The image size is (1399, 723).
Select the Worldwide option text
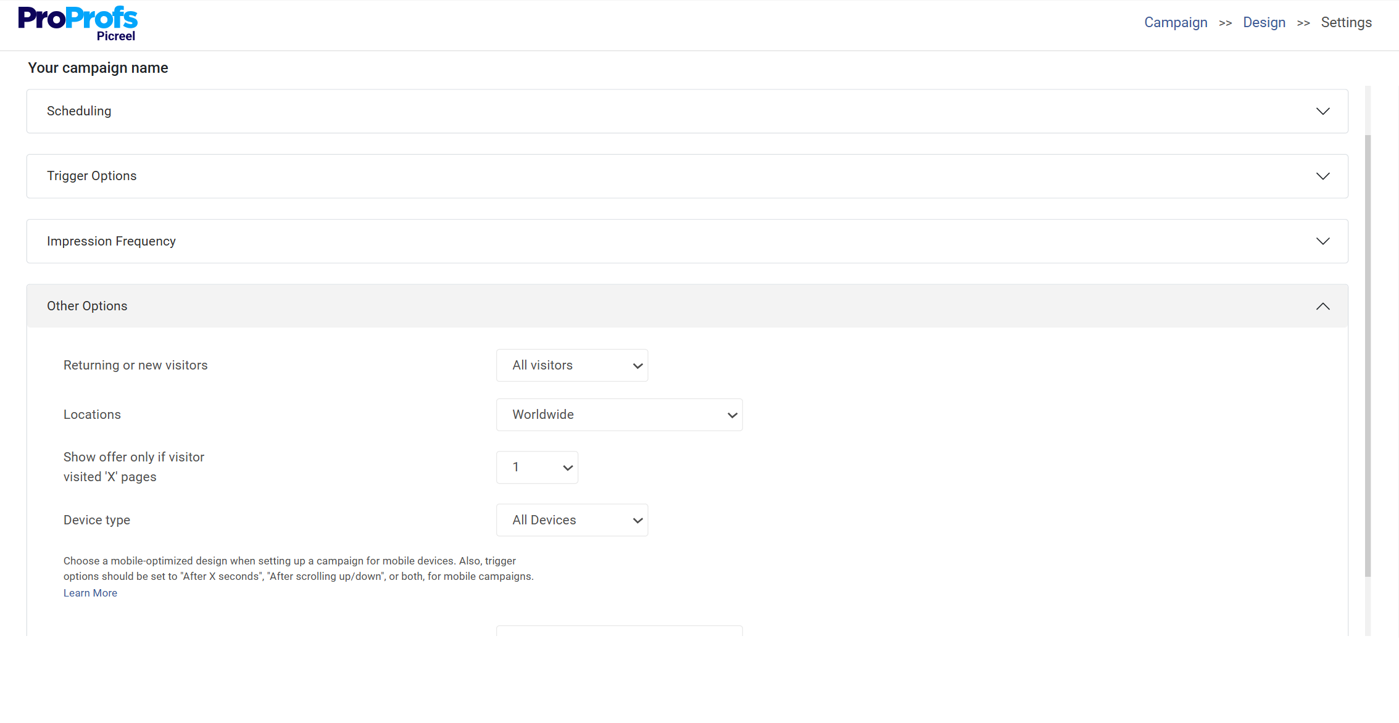click(x=542, y=414)
